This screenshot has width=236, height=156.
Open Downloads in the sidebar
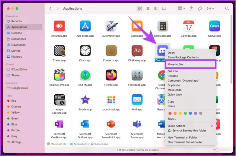tap(24, 45)
